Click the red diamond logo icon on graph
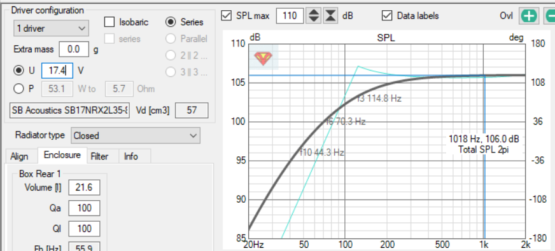The width and height of the screenshot is (555, 251). click(263, 58)
